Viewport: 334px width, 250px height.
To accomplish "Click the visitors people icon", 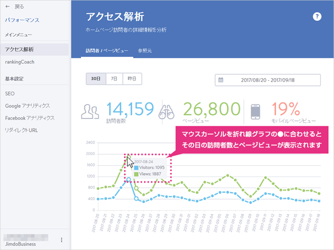I will 89,112.
